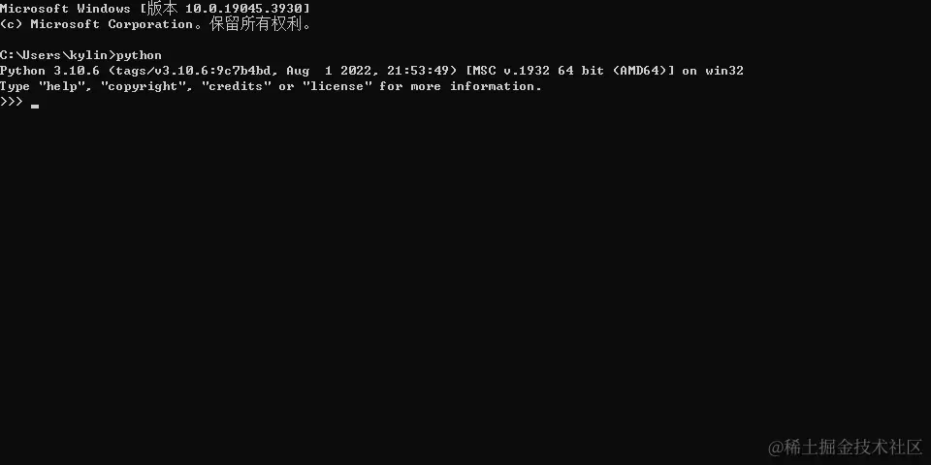Click "(c) Microsoft Corporation" text
This screenshot has height=465, width=931.
[96, 25]
